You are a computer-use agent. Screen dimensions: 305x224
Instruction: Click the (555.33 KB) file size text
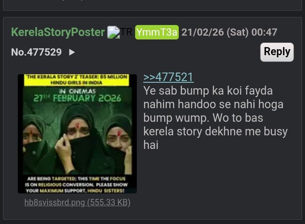[x=109, y=202]
